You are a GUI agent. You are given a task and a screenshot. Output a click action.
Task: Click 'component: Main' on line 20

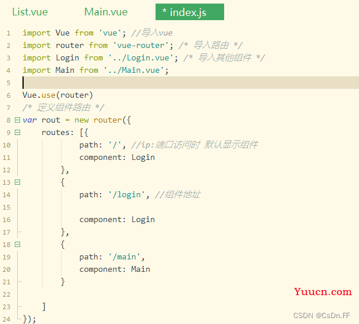tap(115, 269)
